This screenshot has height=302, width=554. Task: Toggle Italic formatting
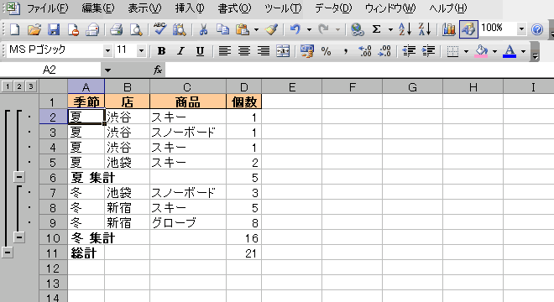pos(181,51)
